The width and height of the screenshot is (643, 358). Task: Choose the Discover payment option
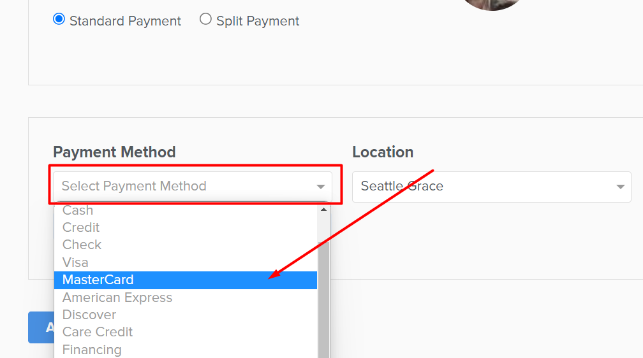pos(186,315)
